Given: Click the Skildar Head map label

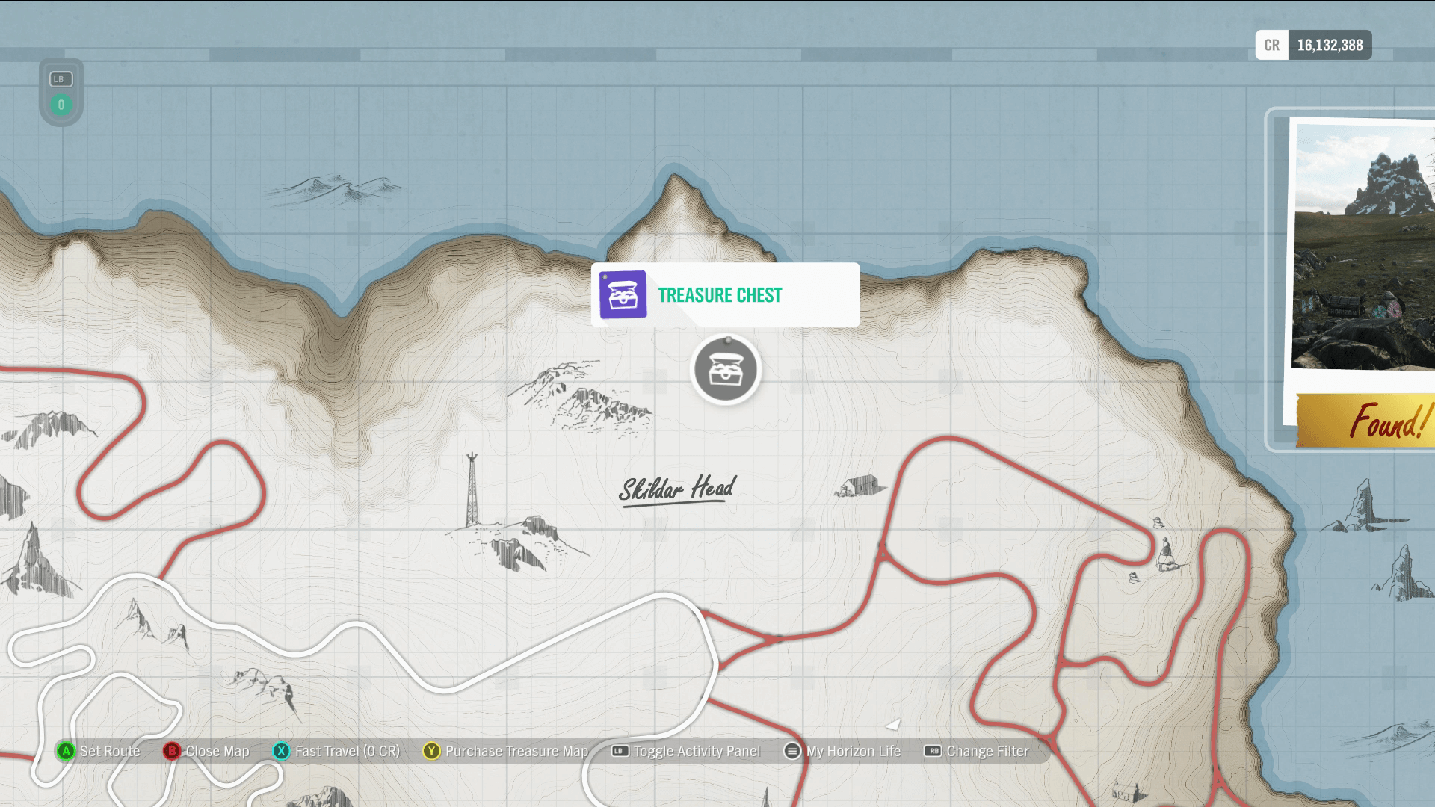Looking at the screenshot, I should tap(678, 489).
